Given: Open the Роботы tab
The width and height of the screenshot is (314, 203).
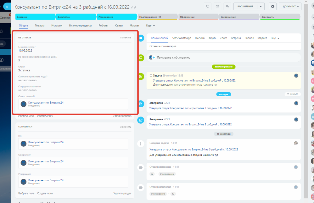Looking at the screenshot, I should (x=103, y=26).
